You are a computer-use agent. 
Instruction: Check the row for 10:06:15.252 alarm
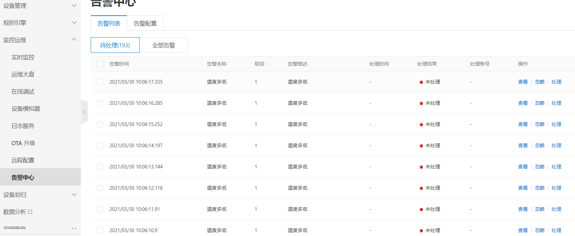click(x=100, y=124)
